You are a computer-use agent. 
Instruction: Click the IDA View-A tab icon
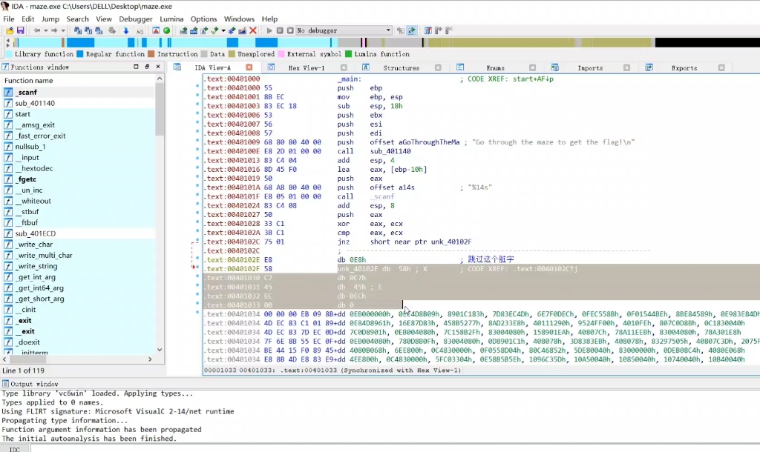pos(177,67)
